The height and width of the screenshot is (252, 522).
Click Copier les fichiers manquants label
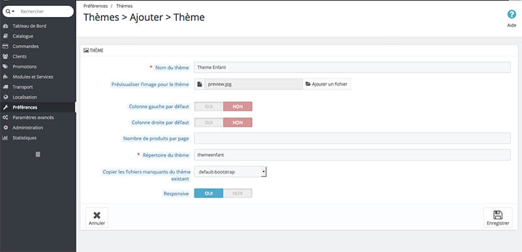146,176
